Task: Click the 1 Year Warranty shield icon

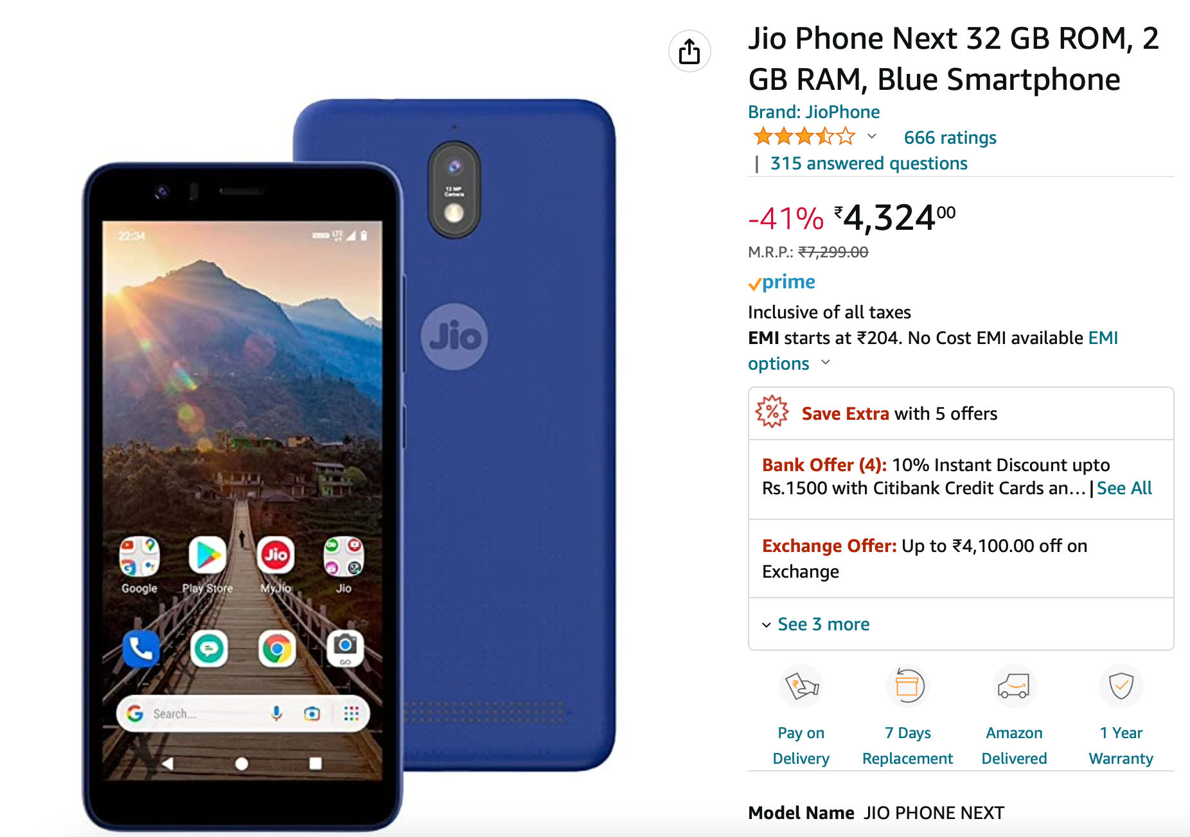Action: [x=1121, y=686]
